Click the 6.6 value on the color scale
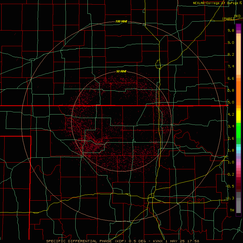Viewport: 243px width, 243px height. 231,78
